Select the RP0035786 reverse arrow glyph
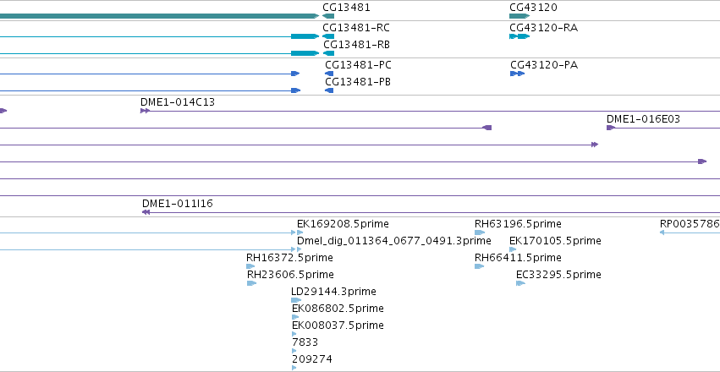720x372 pixels. click(x=662, y=232)
